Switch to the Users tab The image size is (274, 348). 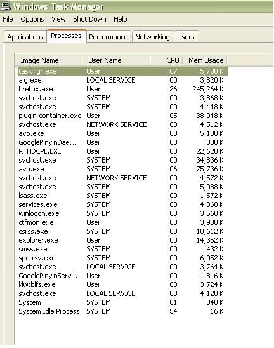point(186,37)
